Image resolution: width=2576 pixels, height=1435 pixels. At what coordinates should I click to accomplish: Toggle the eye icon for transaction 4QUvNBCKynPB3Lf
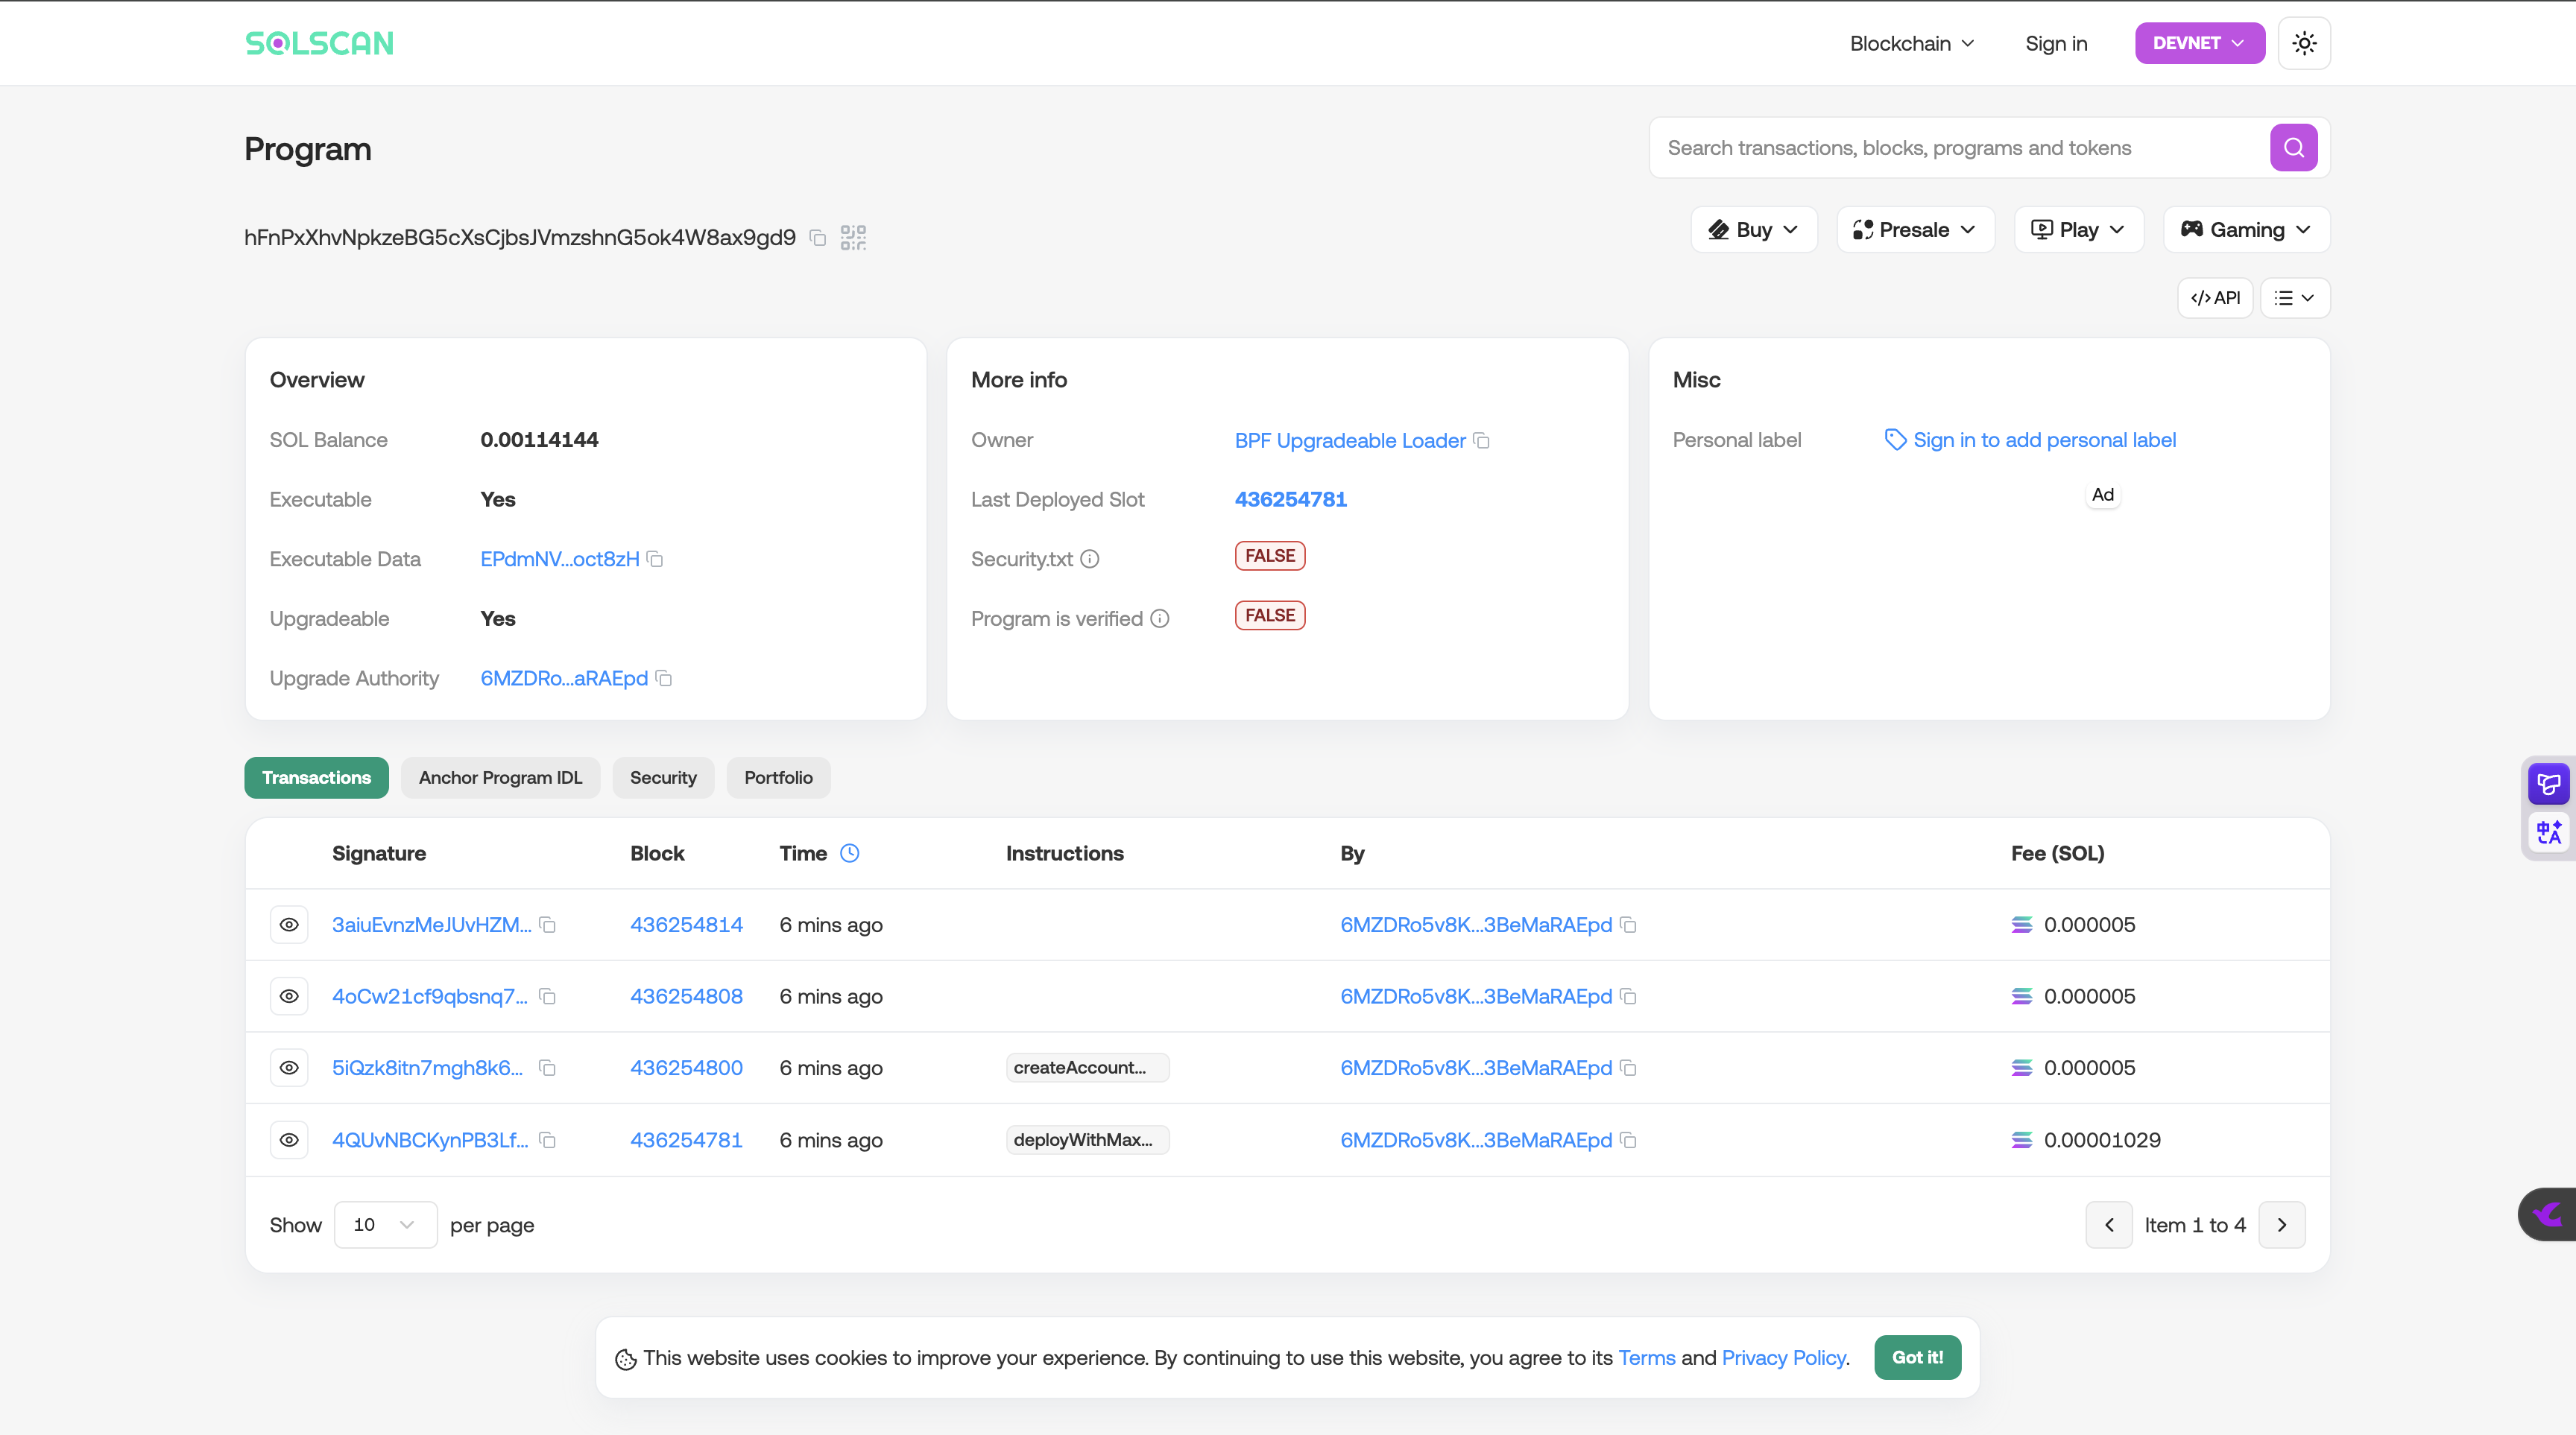[x=289, y=1140]
